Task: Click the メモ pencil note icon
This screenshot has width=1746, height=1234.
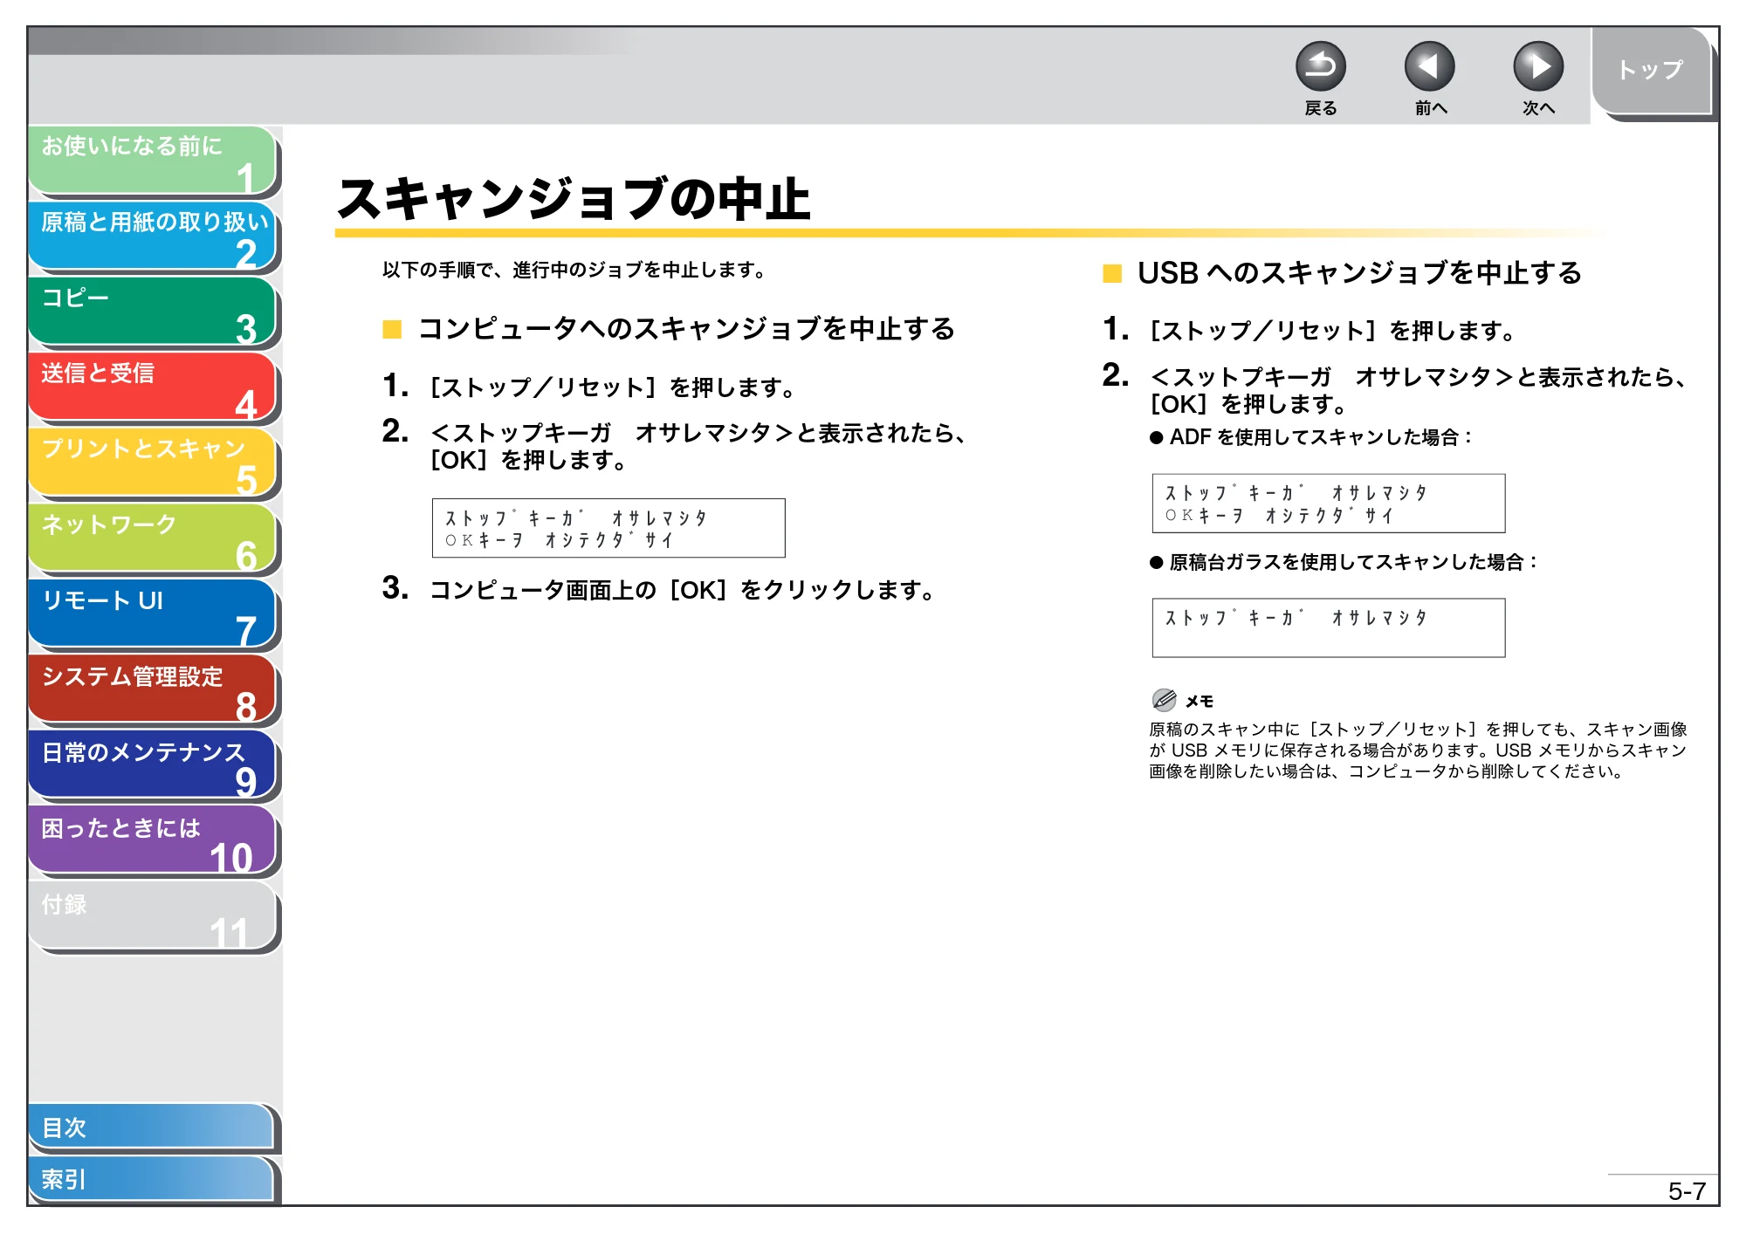Action: tap(1164, 700)
